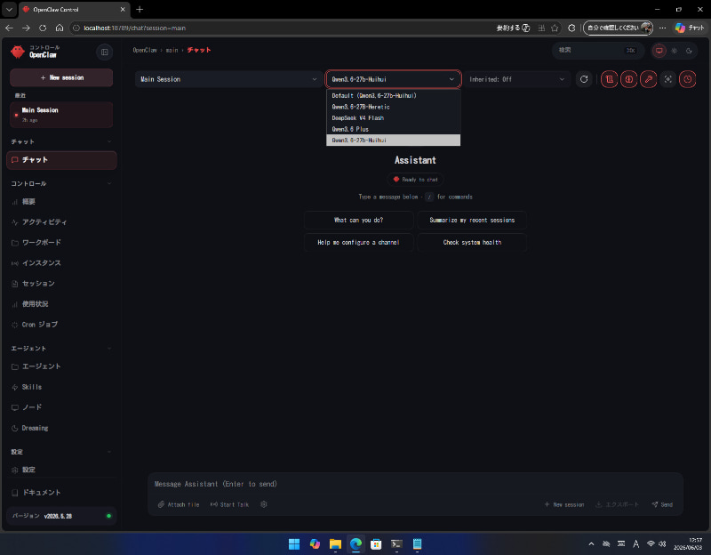
Task: Open the Main Session recent entry
Action: point(61,115)
